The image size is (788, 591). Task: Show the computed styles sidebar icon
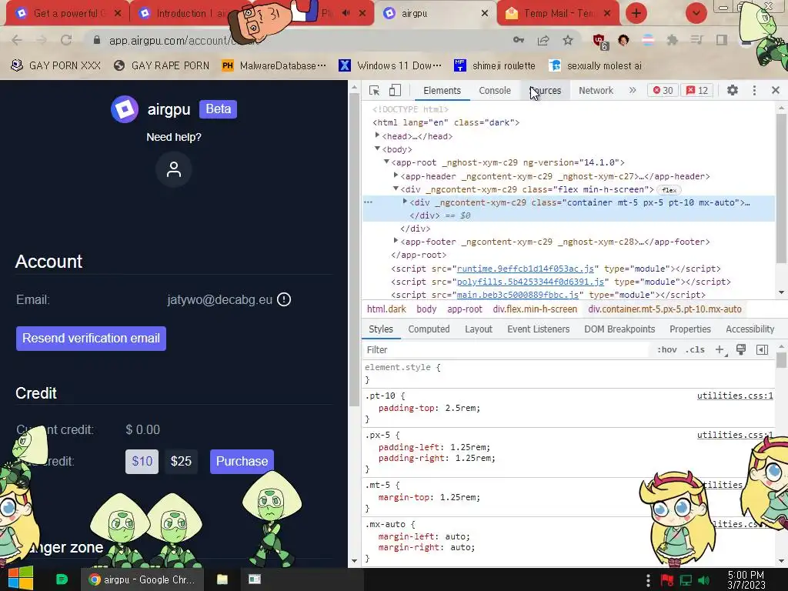click(762, 350)
